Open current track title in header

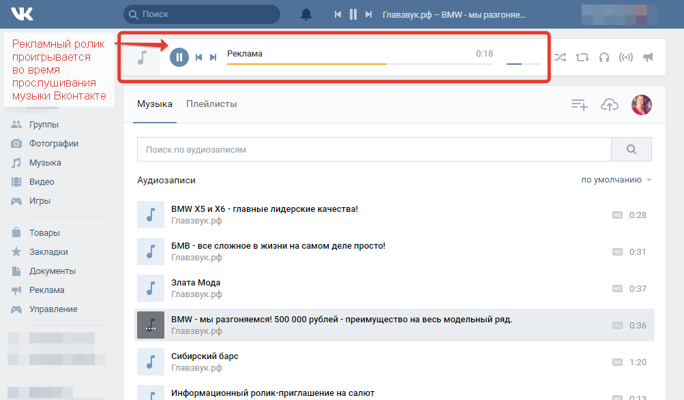pos(454,15)
